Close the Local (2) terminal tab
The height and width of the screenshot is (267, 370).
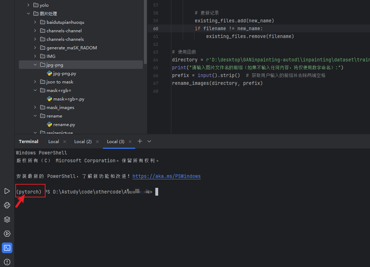97,141
